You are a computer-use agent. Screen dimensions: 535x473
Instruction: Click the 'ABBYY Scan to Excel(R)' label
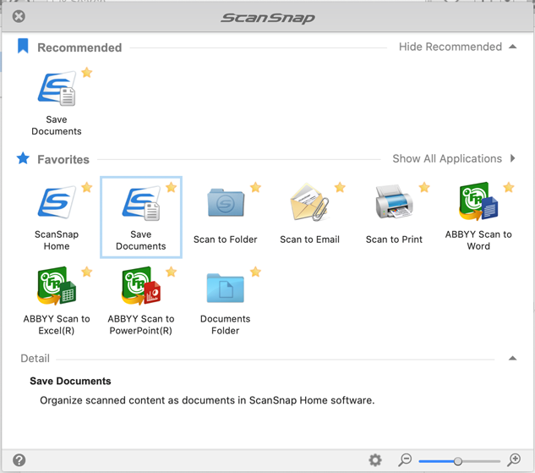coord(57,324)
